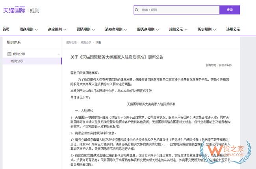Click the 尊敬的天猫国际商家 greeting line
The width and height of the screenshot is (256, 169).
point(85,73)
